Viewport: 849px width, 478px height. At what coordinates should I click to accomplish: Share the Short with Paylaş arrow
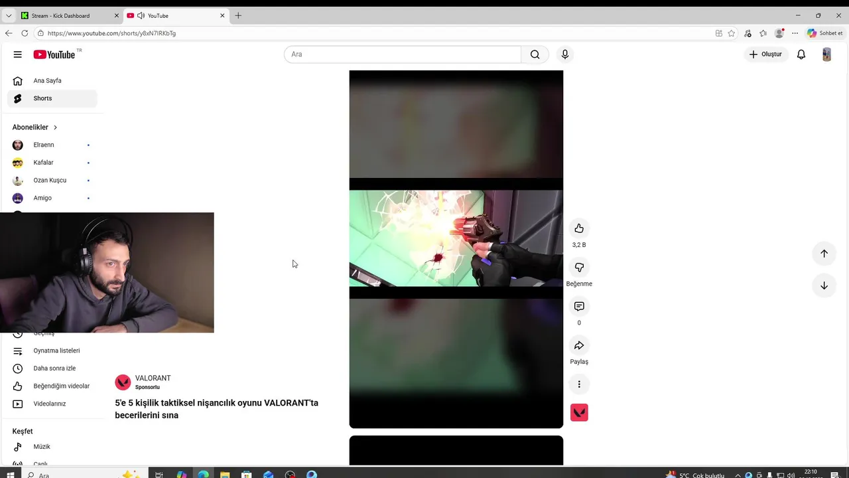tap(579, 345)
